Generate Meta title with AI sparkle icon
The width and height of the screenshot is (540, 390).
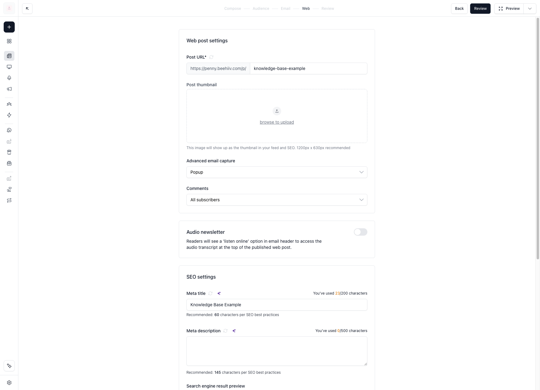[219, 293]
